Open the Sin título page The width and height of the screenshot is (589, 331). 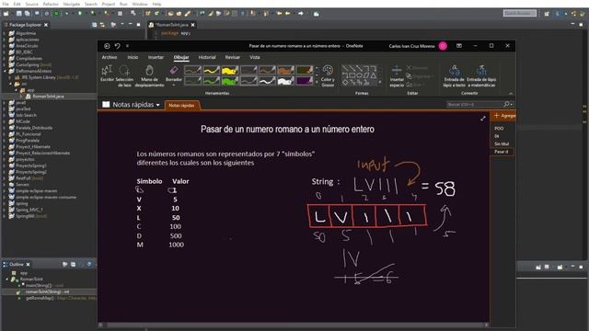pos(502,143)
